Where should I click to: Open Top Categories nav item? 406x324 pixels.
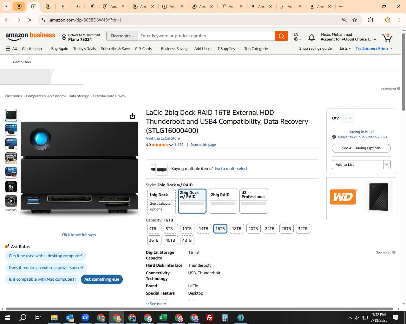click(257, 49)
